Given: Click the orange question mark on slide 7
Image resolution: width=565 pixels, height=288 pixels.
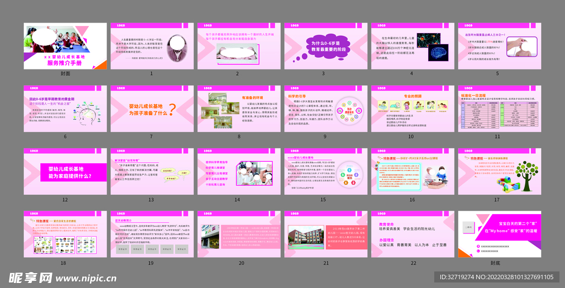Looking at the screenshot, I should [172, 110].
